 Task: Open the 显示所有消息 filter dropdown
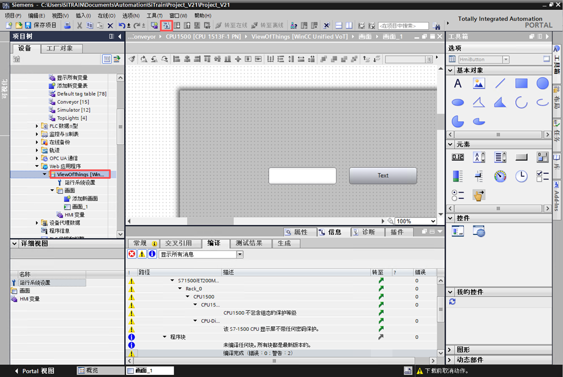pyautogui.click(x=240, y=255)
